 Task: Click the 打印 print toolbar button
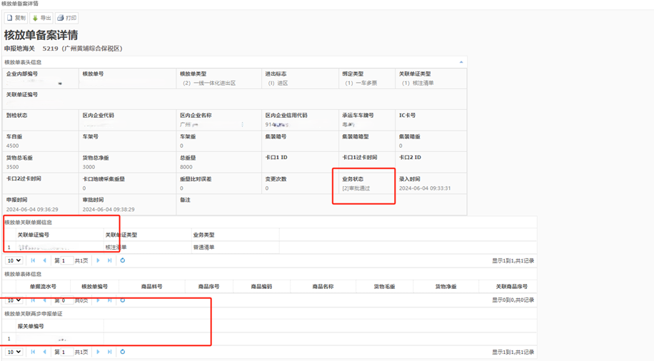(66, 18)
